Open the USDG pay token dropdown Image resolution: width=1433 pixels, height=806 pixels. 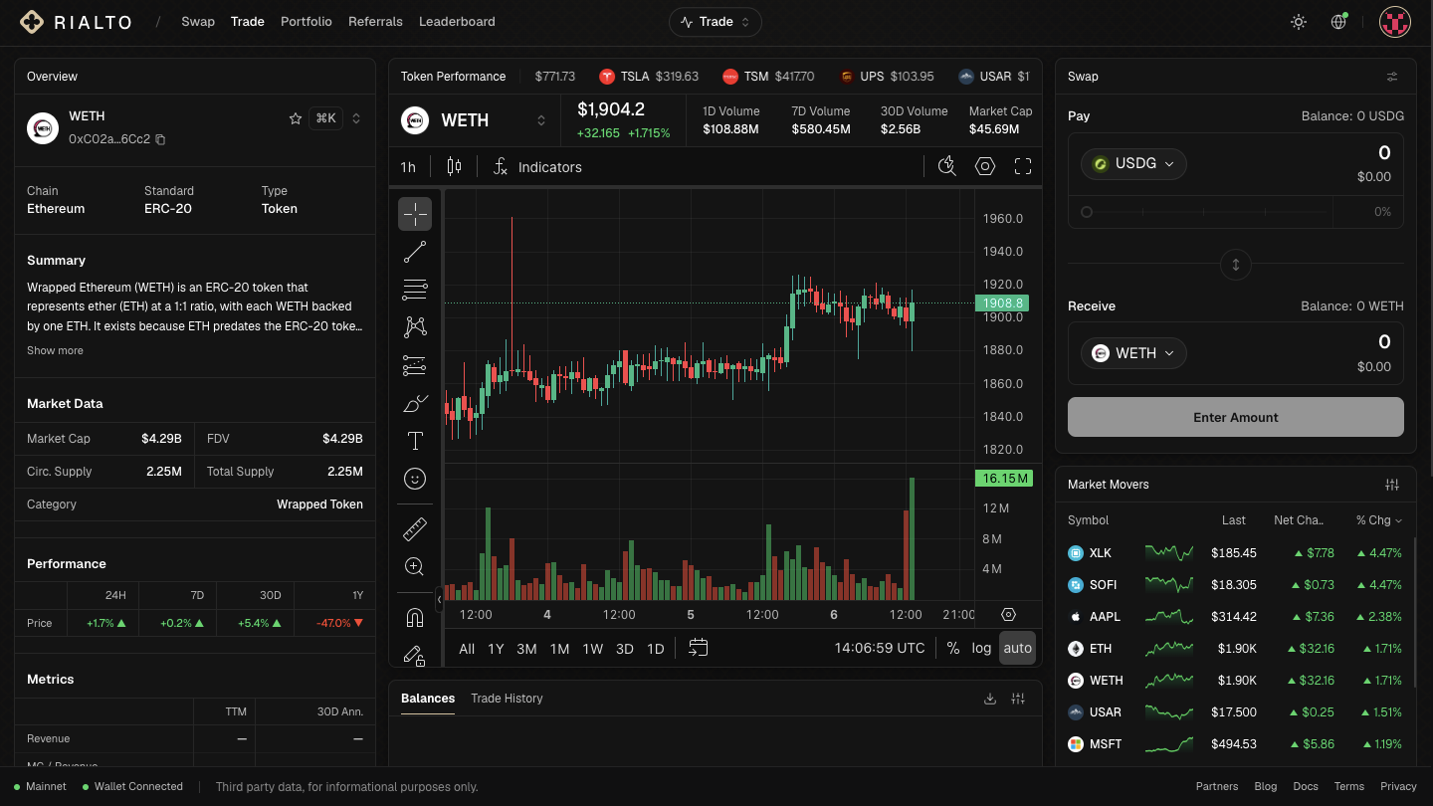point(1133,163)
